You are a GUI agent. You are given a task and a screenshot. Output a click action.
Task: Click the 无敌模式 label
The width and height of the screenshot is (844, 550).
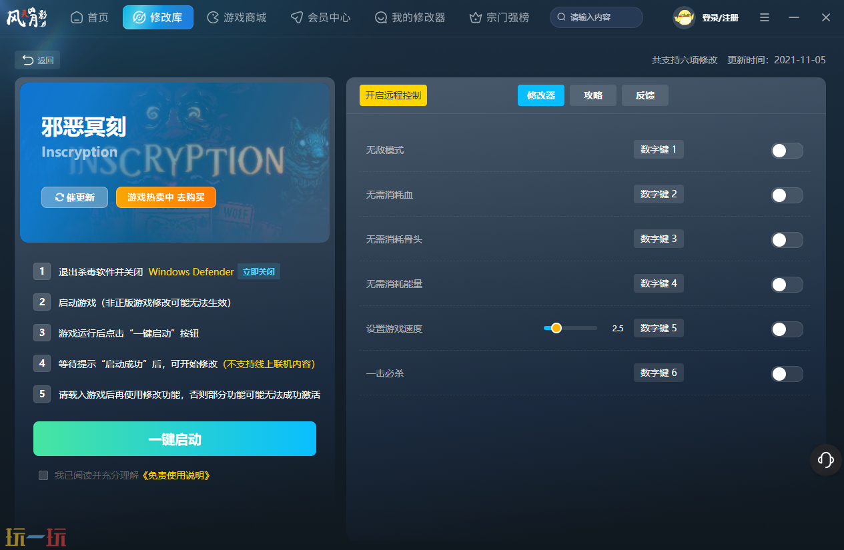point(385,151)
